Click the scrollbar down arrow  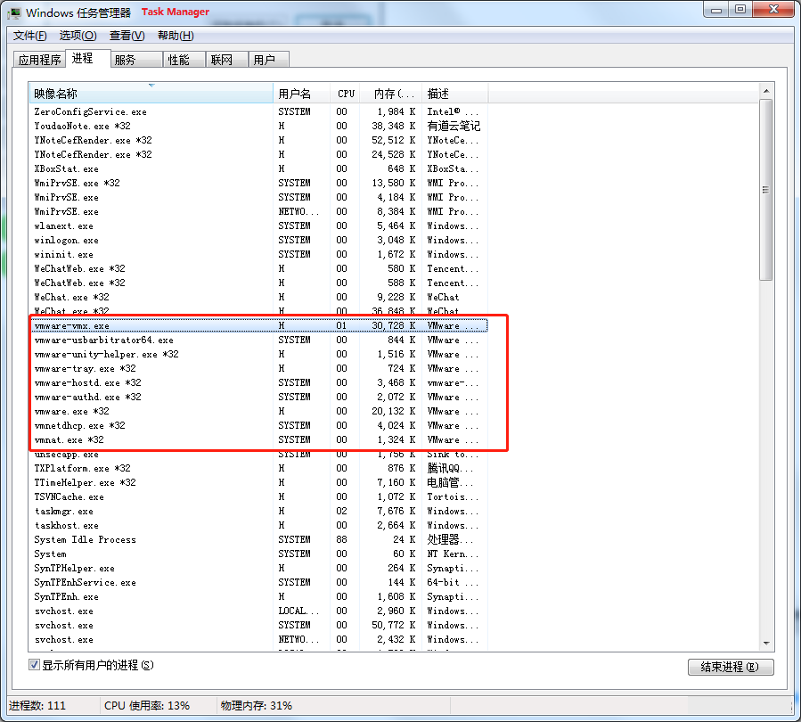click(766, 644)
